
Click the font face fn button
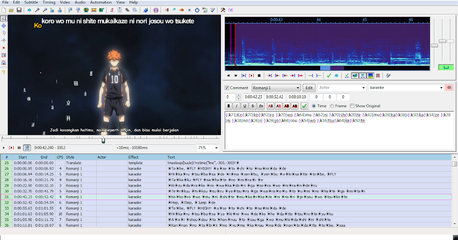(x=261, y=106)
